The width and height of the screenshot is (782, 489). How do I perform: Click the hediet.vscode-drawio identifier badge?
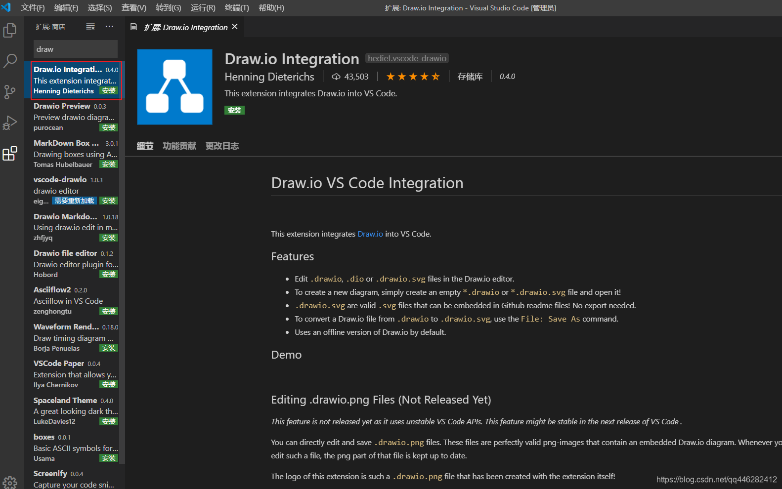[407, 58]
